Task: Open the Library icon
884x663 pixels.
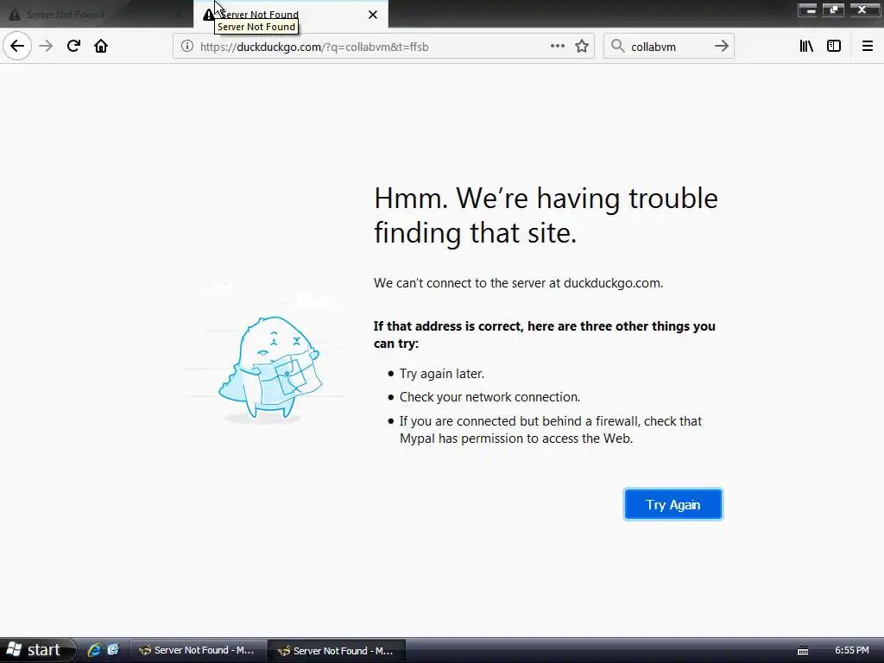Action: coord(806,47)
